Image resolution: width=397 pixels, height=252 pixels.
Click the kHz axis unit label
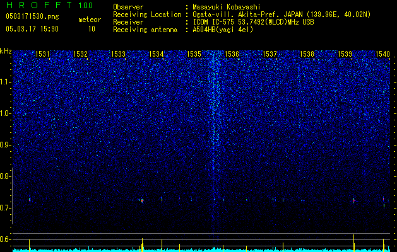coord(6,51)
